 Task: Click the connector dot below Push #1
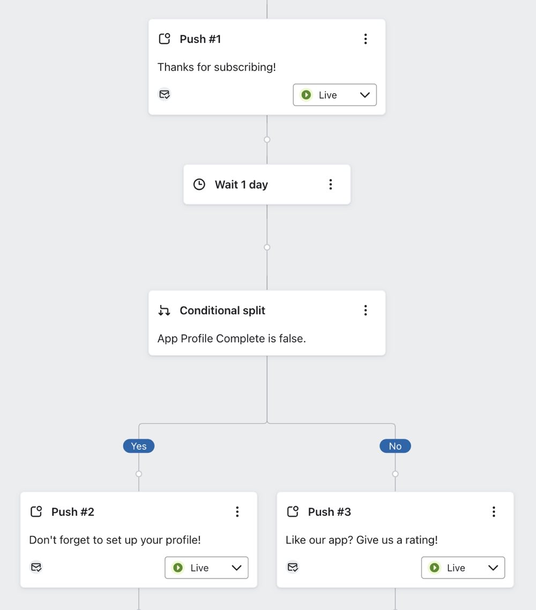[267, 139]
